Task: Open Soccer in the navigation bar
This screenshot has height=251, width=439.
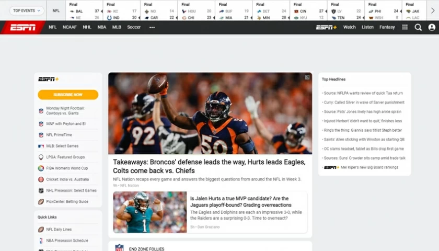Action: tap(134, 27)
